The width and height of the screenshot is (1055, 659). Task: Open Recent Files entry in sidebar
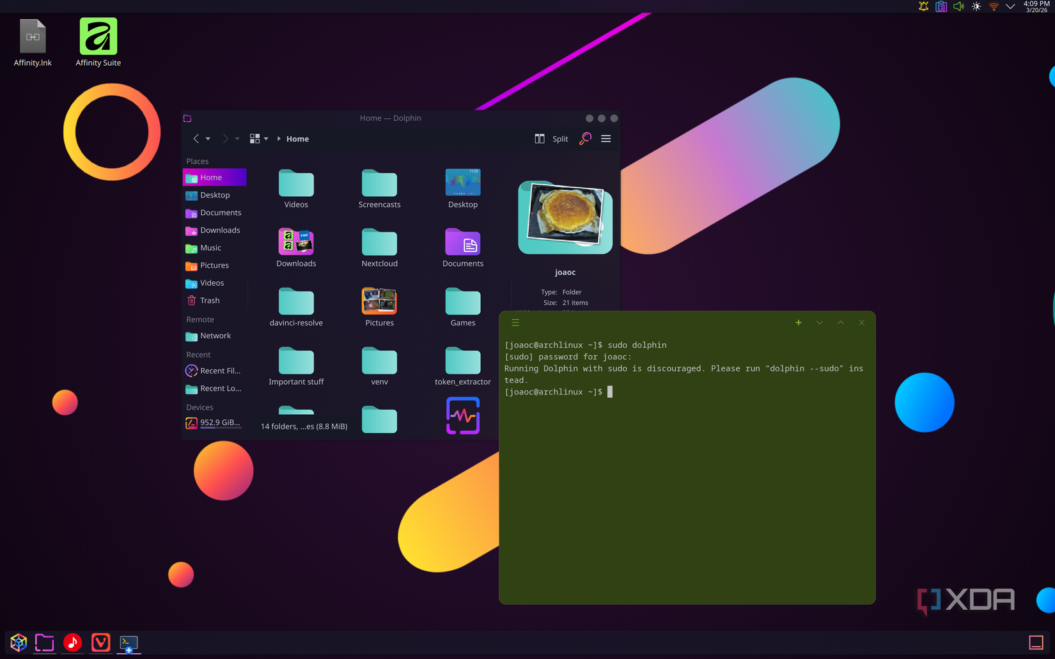pos(215,371)
